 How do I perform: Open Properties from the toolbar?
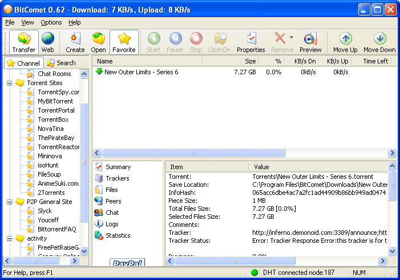251,42
